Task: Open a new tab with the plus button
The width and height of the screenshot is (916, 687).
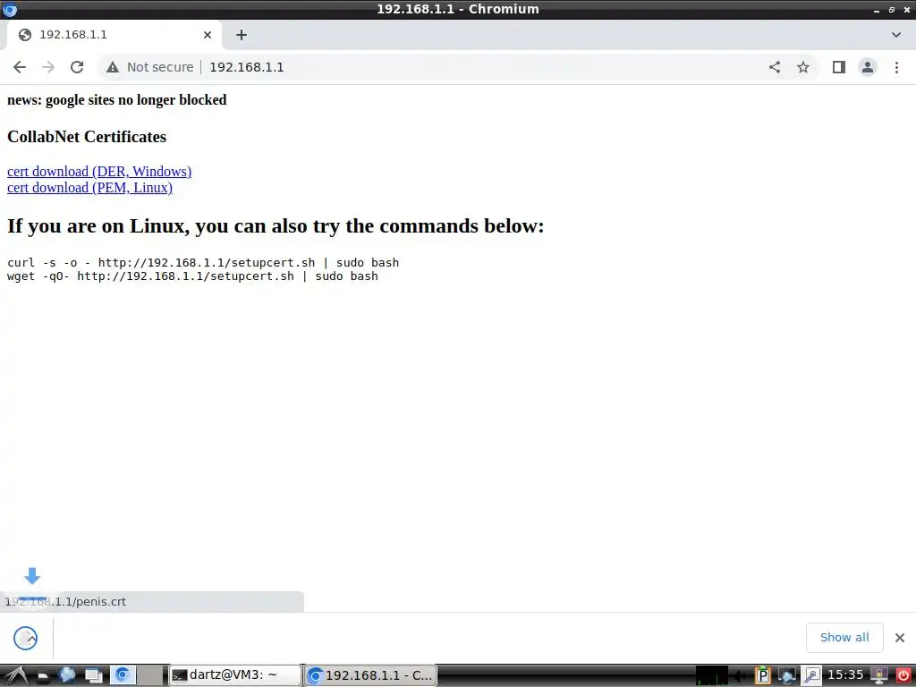Action: coord(242,35)
